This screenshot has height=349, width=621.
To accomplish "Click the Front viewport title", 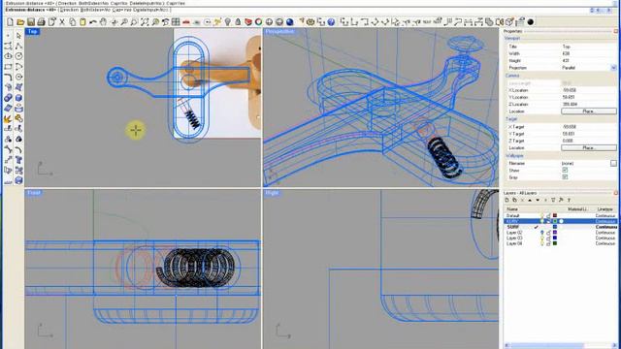I will 34,193.
